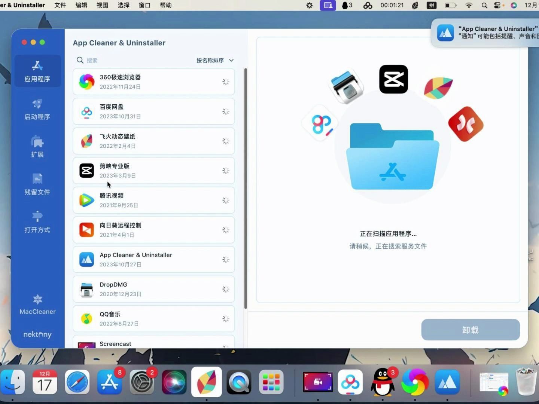Open the 按名称排序 sort dropdown
539x404 pixels.
pos(215,60)
